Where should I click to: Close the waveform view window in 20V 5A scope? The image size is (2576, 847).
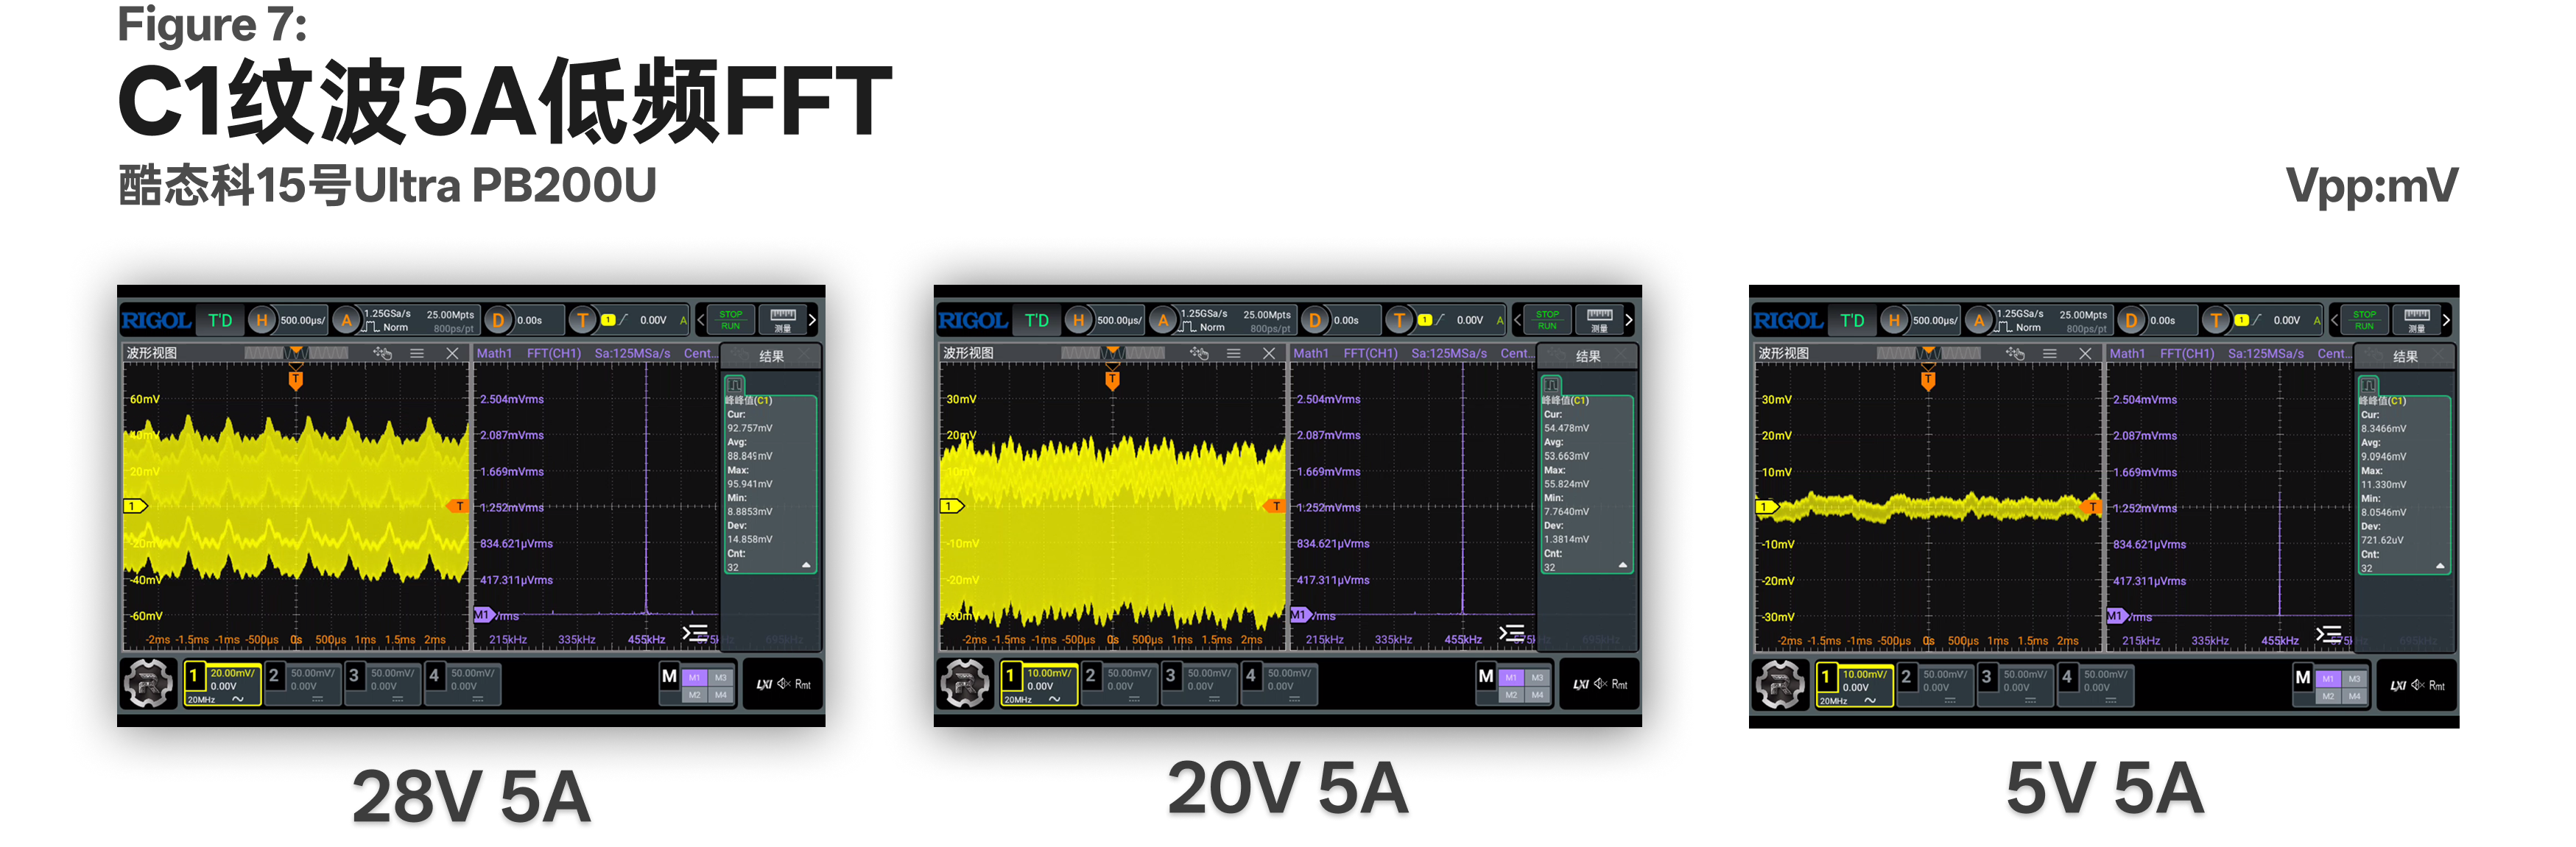(x=1269, y=353)
